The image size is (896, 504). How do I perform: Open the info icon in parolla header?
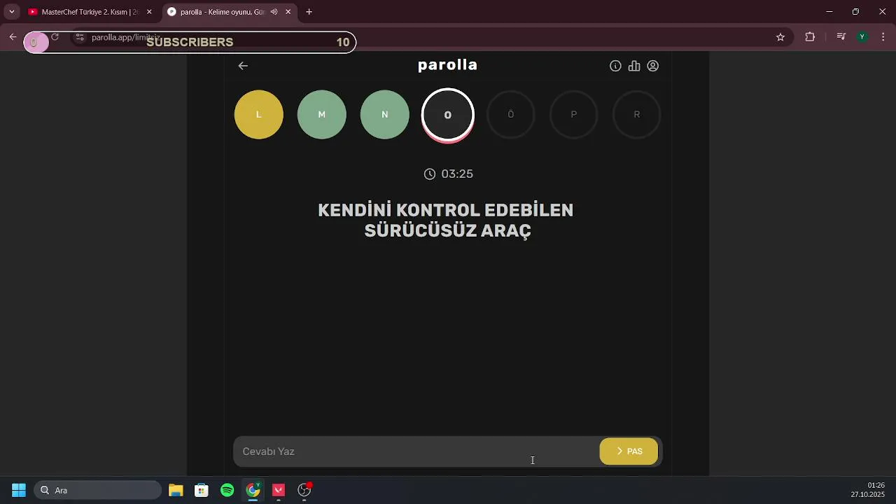(615, 66)
